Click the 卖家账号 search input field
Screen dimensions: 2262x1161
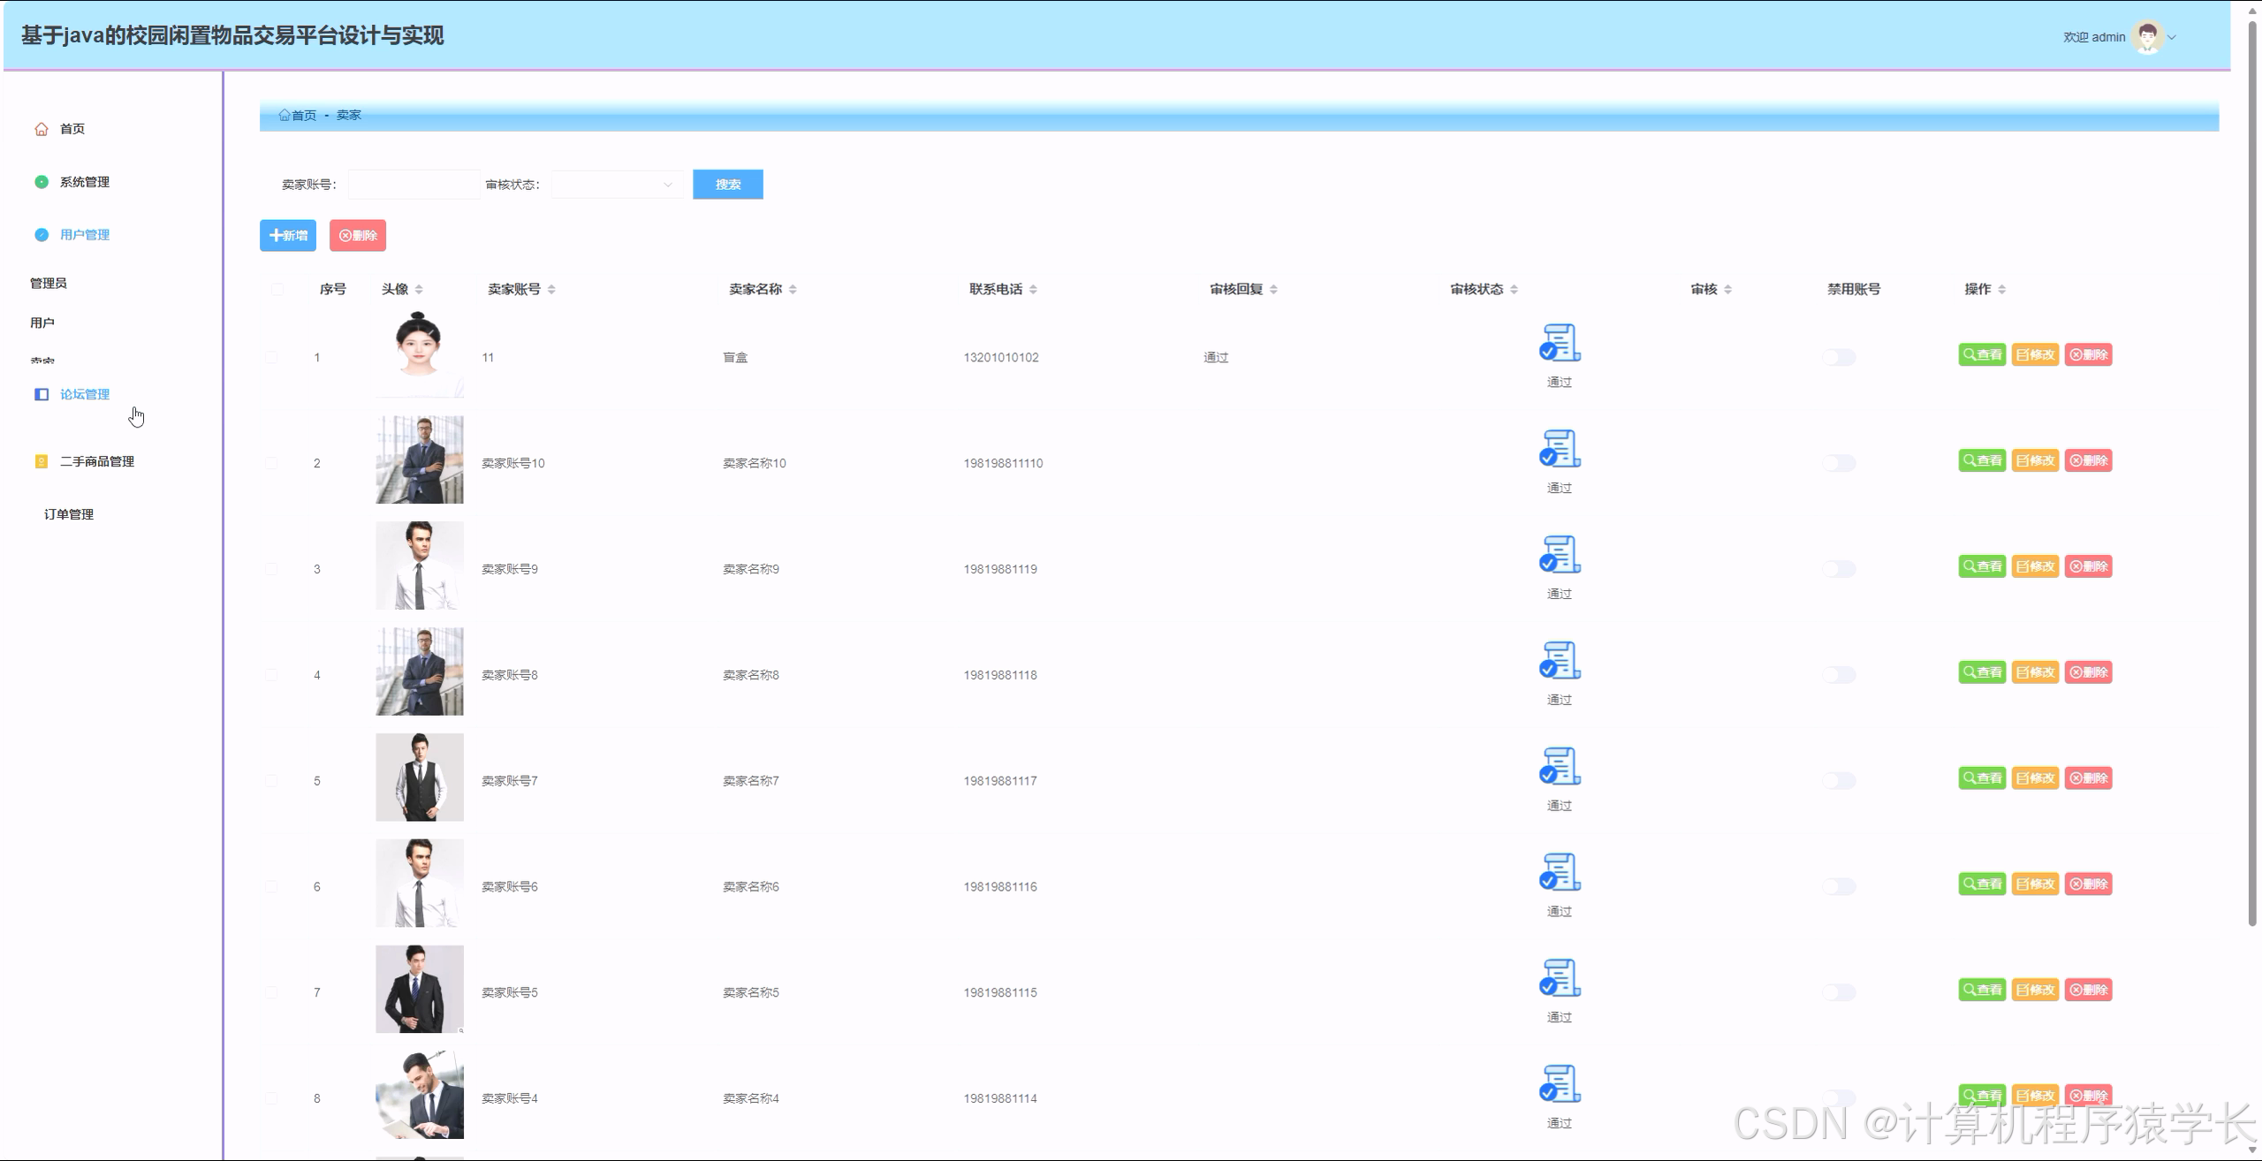[414, 185]
